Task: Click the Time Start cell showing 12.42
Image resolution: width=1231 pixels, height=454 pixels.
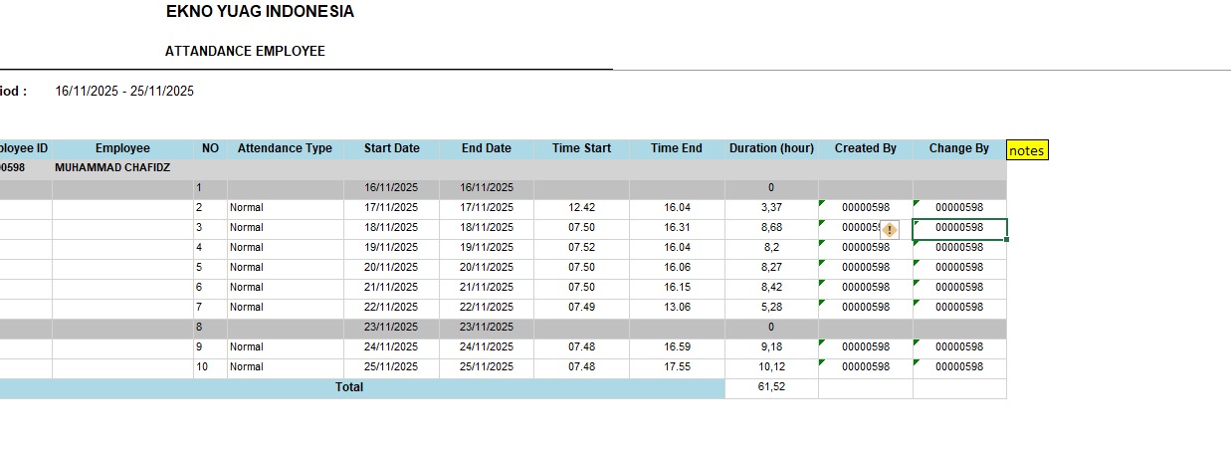Action: [581, 208]
